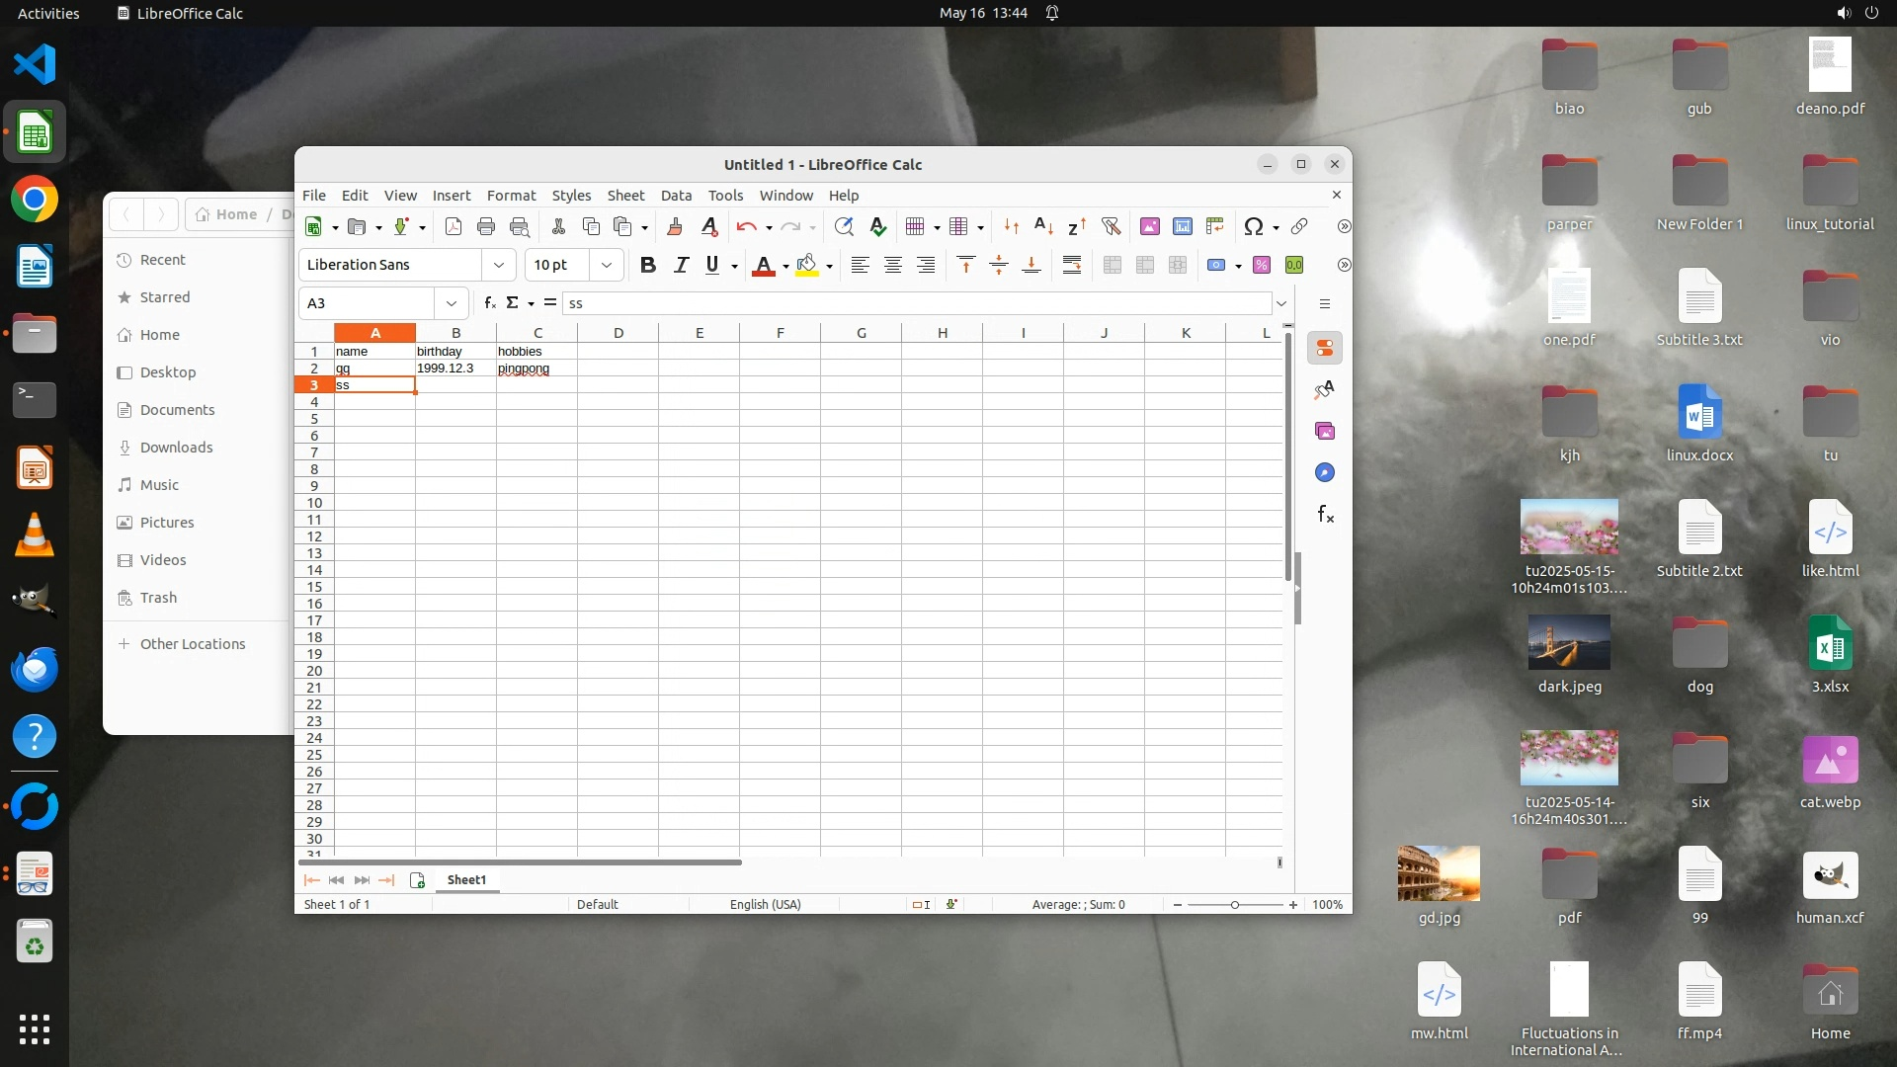Open the Format menu
This screenshot has width=1897, height=1067.
511,196
